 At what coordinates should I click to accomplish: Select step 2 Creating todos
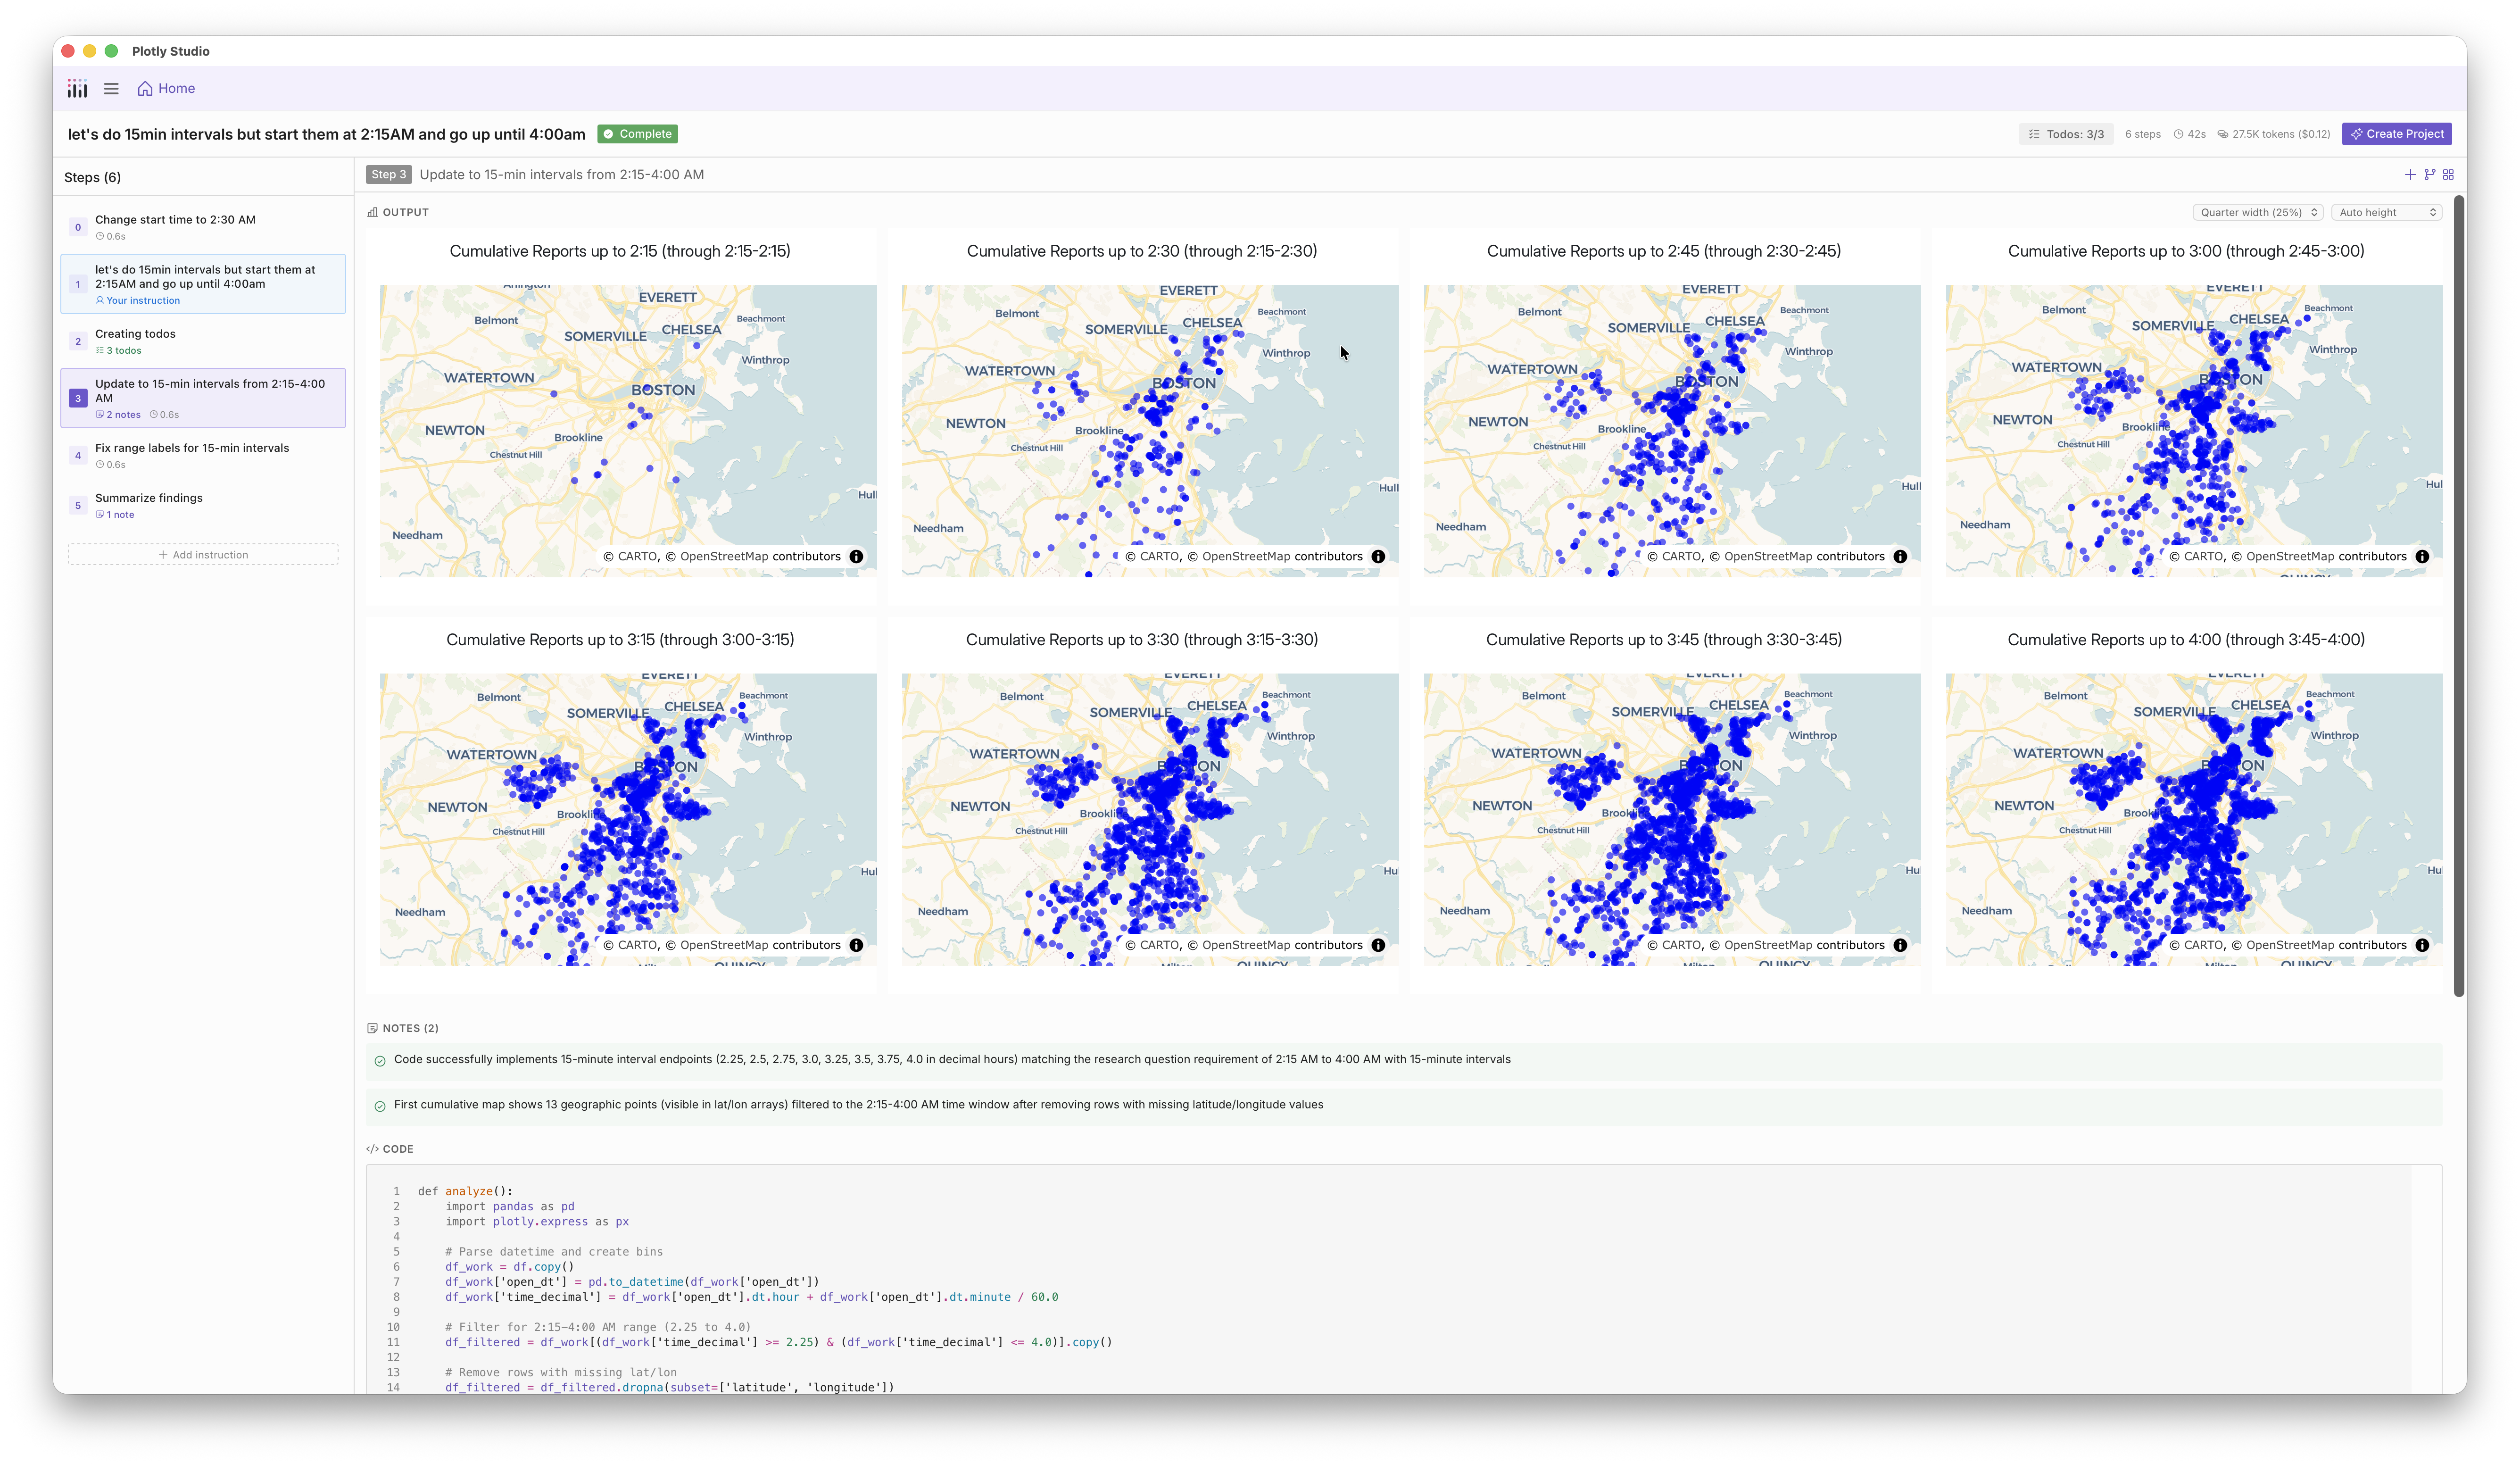(x=203, y=342)
